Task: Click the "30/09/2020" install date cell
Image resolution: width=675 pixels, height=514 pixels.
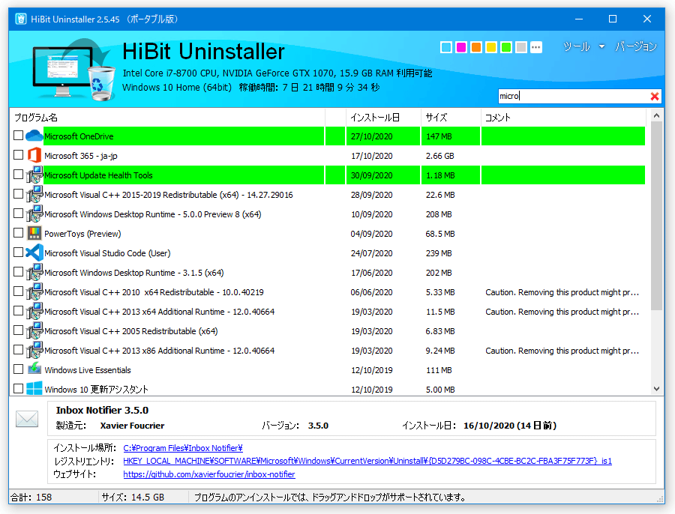Action: click(371, 175)
